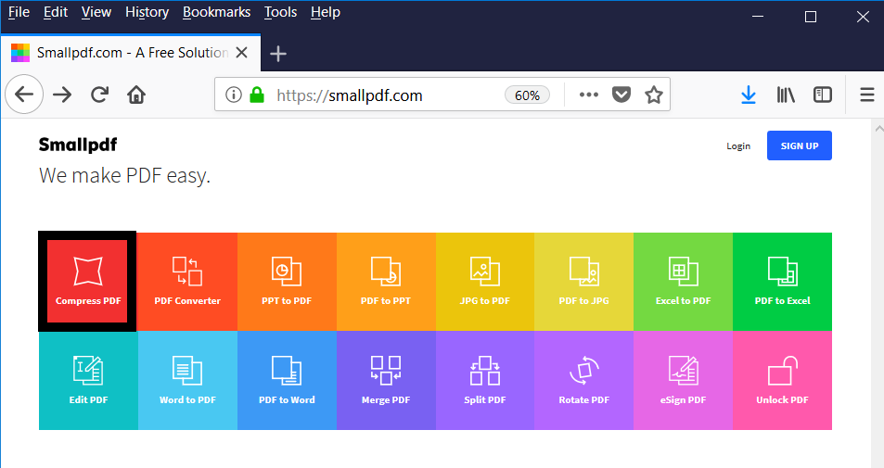Viewport: 884px width, 468px height.
Task: Open the Compress PDF tool tile
Action: [x=87, y=281]
